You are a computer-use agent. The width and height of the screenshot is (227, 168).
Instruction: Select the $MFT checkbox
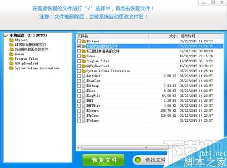click(79, 101)
